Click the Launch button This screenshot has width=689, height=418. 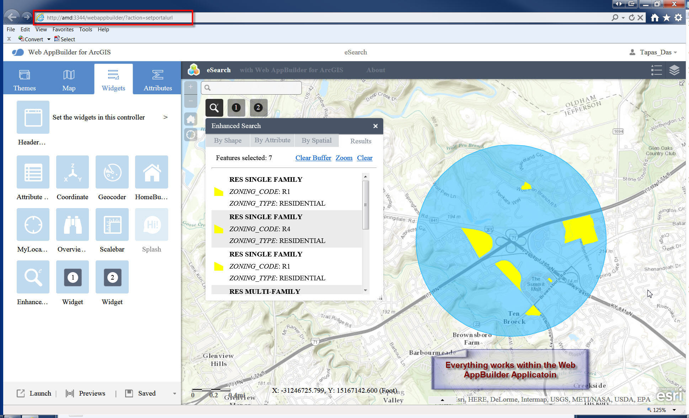click(x=34, y=393)
